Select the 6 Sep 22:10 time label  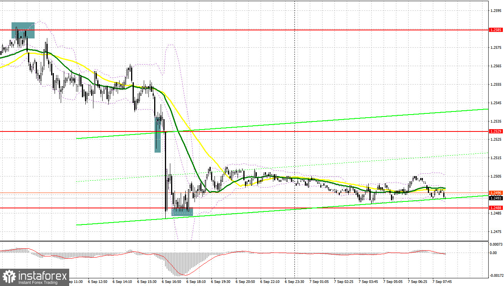click(x=269, y=281)
